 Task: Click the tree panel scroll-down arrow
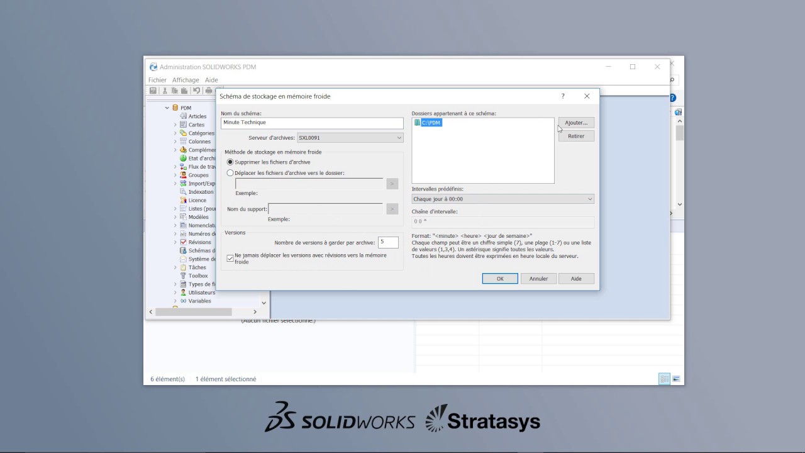pyautogui.click(x=264, y=303)
